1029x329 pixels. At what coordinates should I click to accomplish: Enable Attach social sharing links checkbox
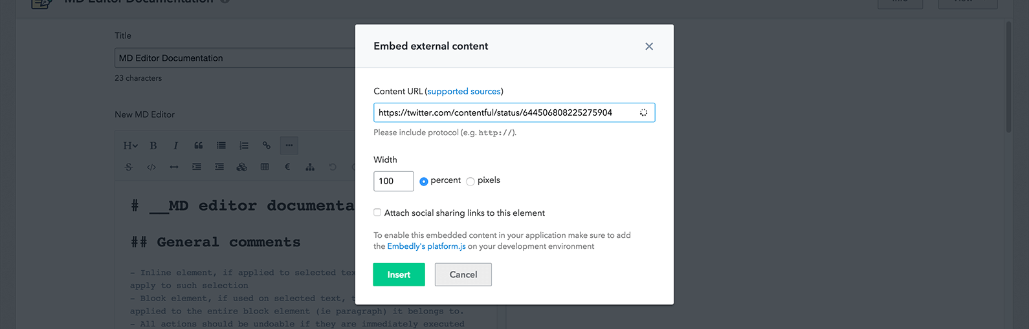(377, 213)
